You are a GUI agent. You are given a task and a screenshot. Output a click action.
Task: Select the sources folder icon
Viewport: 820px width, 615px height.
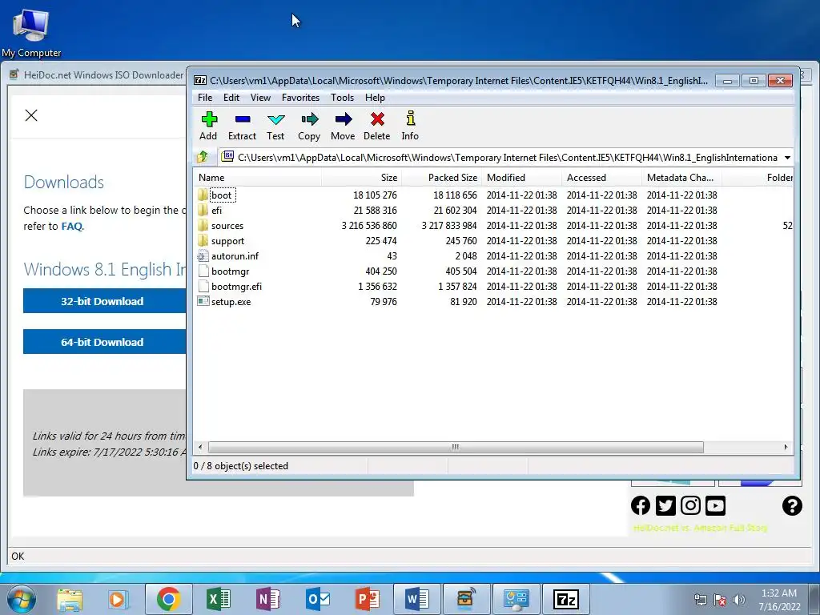tap(203, 225)
